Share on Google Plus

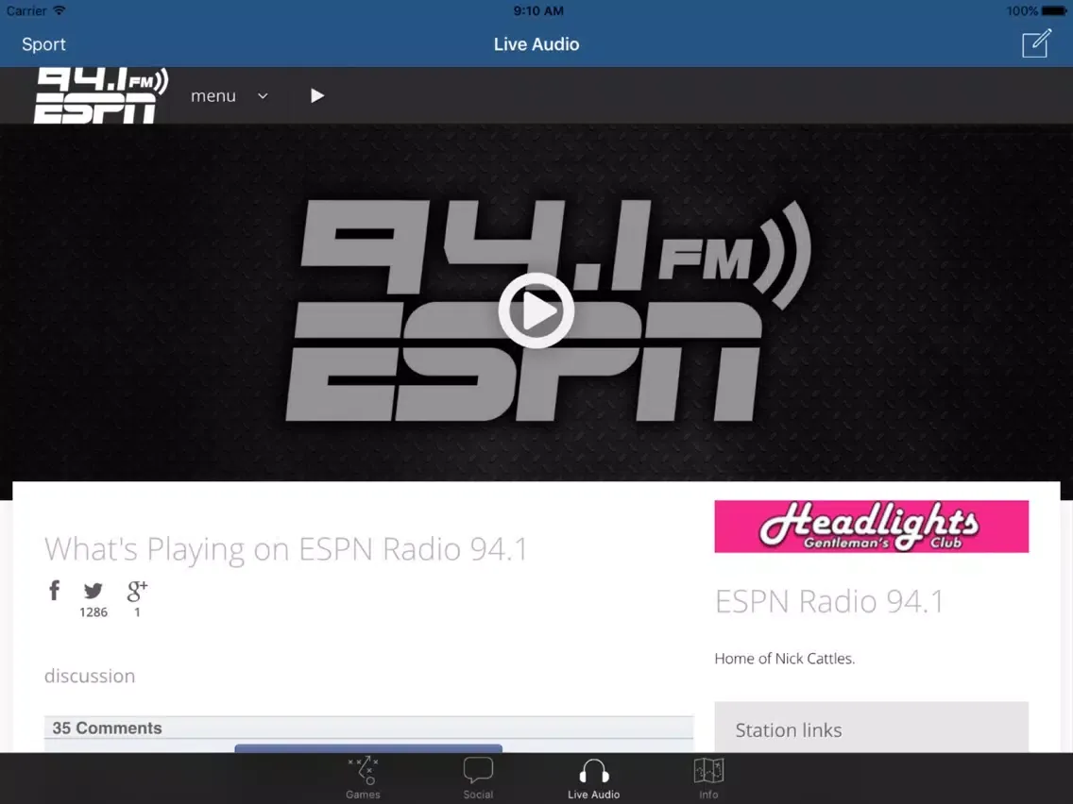point(137,590)
